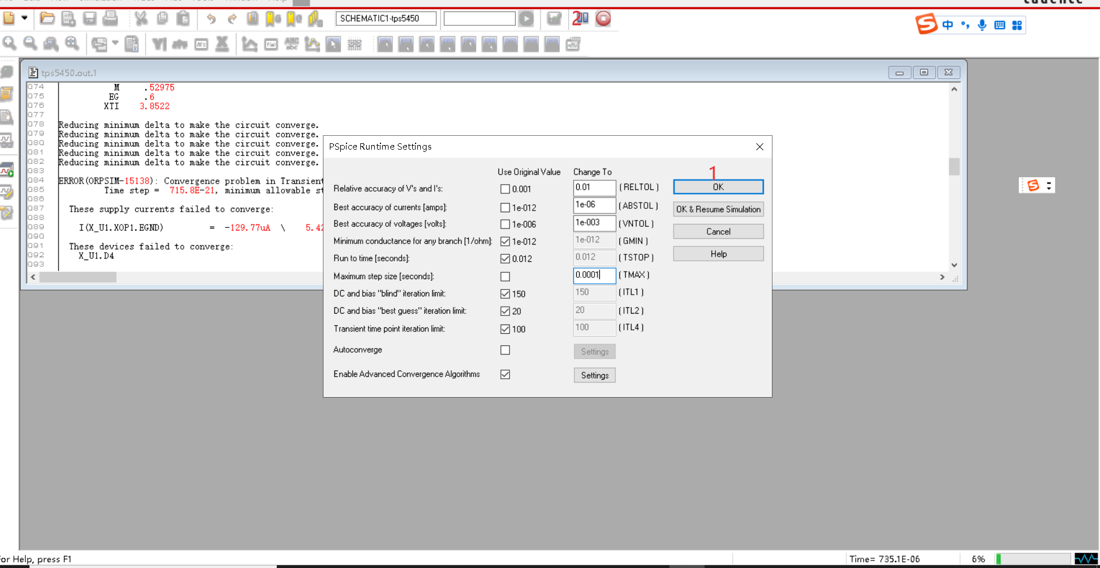Click the Evaluate Measurement f(x) icon

click(271, 44)
